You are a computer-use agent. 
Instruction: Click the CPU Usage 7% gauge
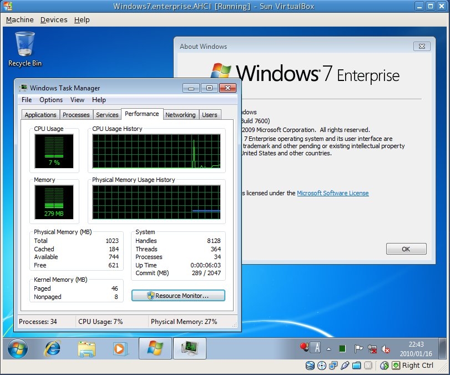coord(54,151)
